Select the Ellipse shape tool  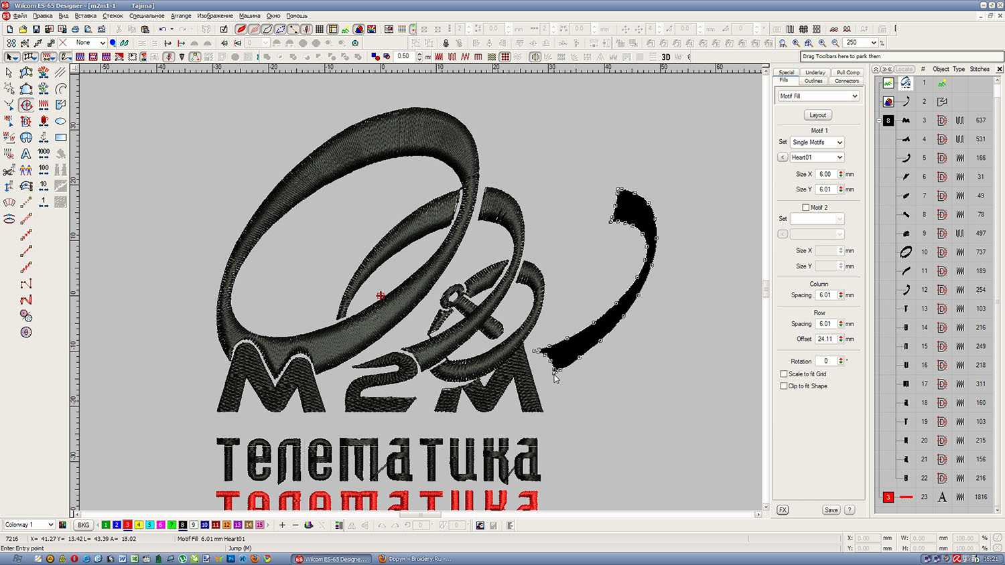[61, 121]
